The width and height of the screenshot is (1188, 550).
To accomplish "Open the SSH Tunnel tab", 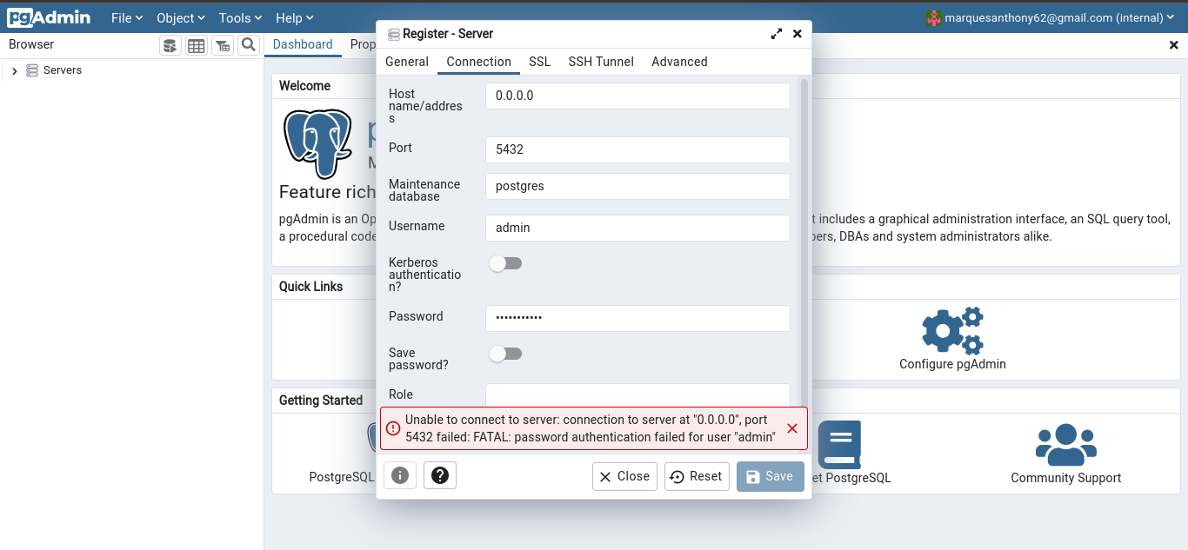I will click(x=601, y=62).
